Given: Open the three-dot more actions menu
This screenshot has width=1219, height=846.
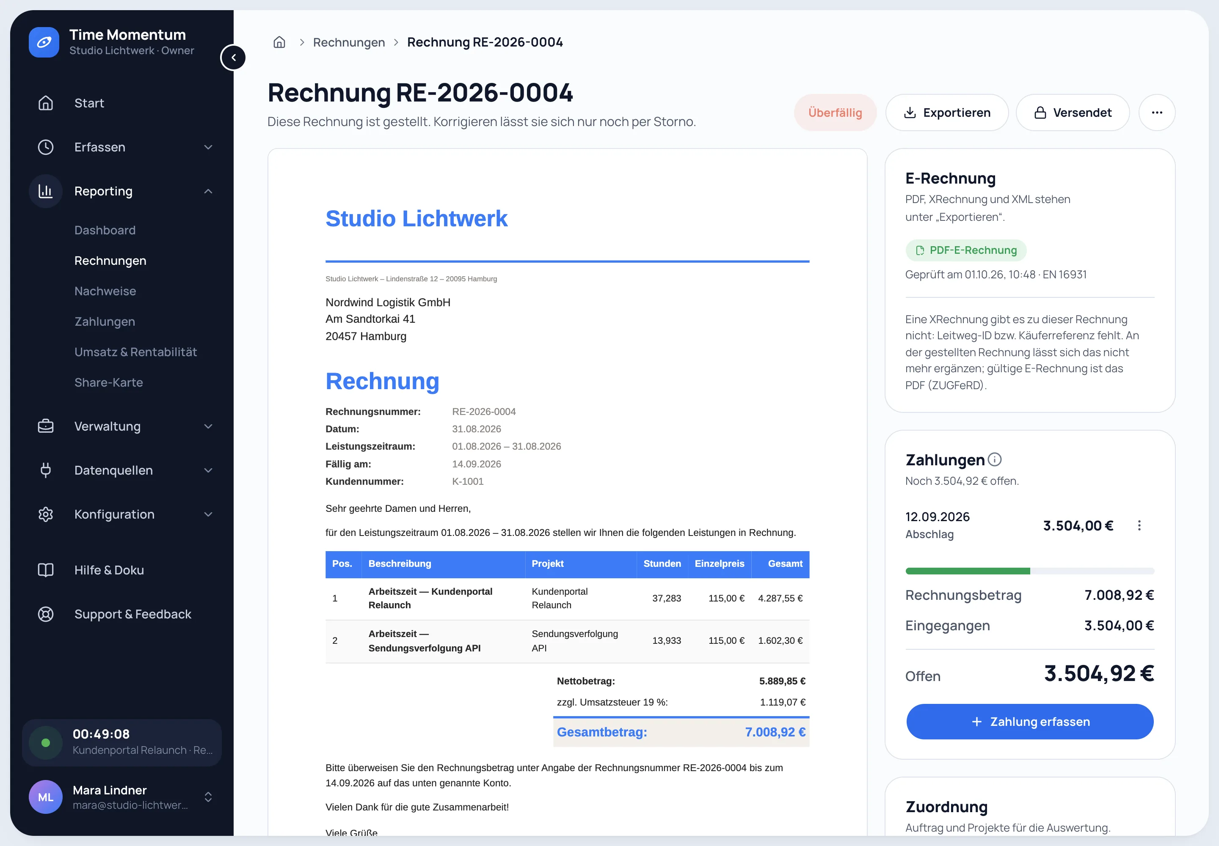Looking at the screenshot, I should [x=1157, y=113].
